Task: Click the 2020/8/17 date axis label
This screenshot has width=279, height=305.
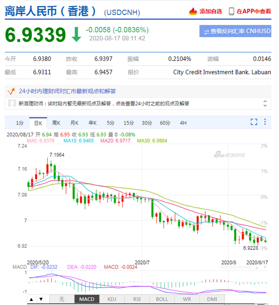Action: coord(257,262)
